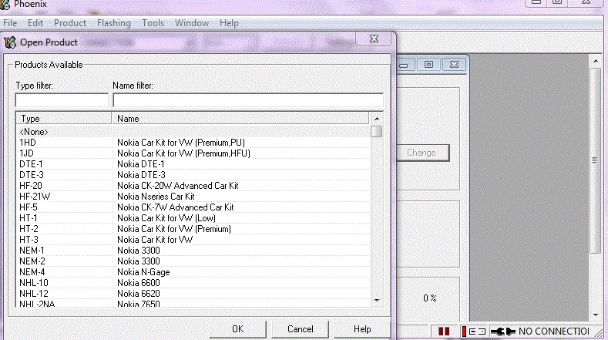The width and height of the screenshot is (608, 340).
Task: Select the NHL-12 product row
Action: point(193,294)
